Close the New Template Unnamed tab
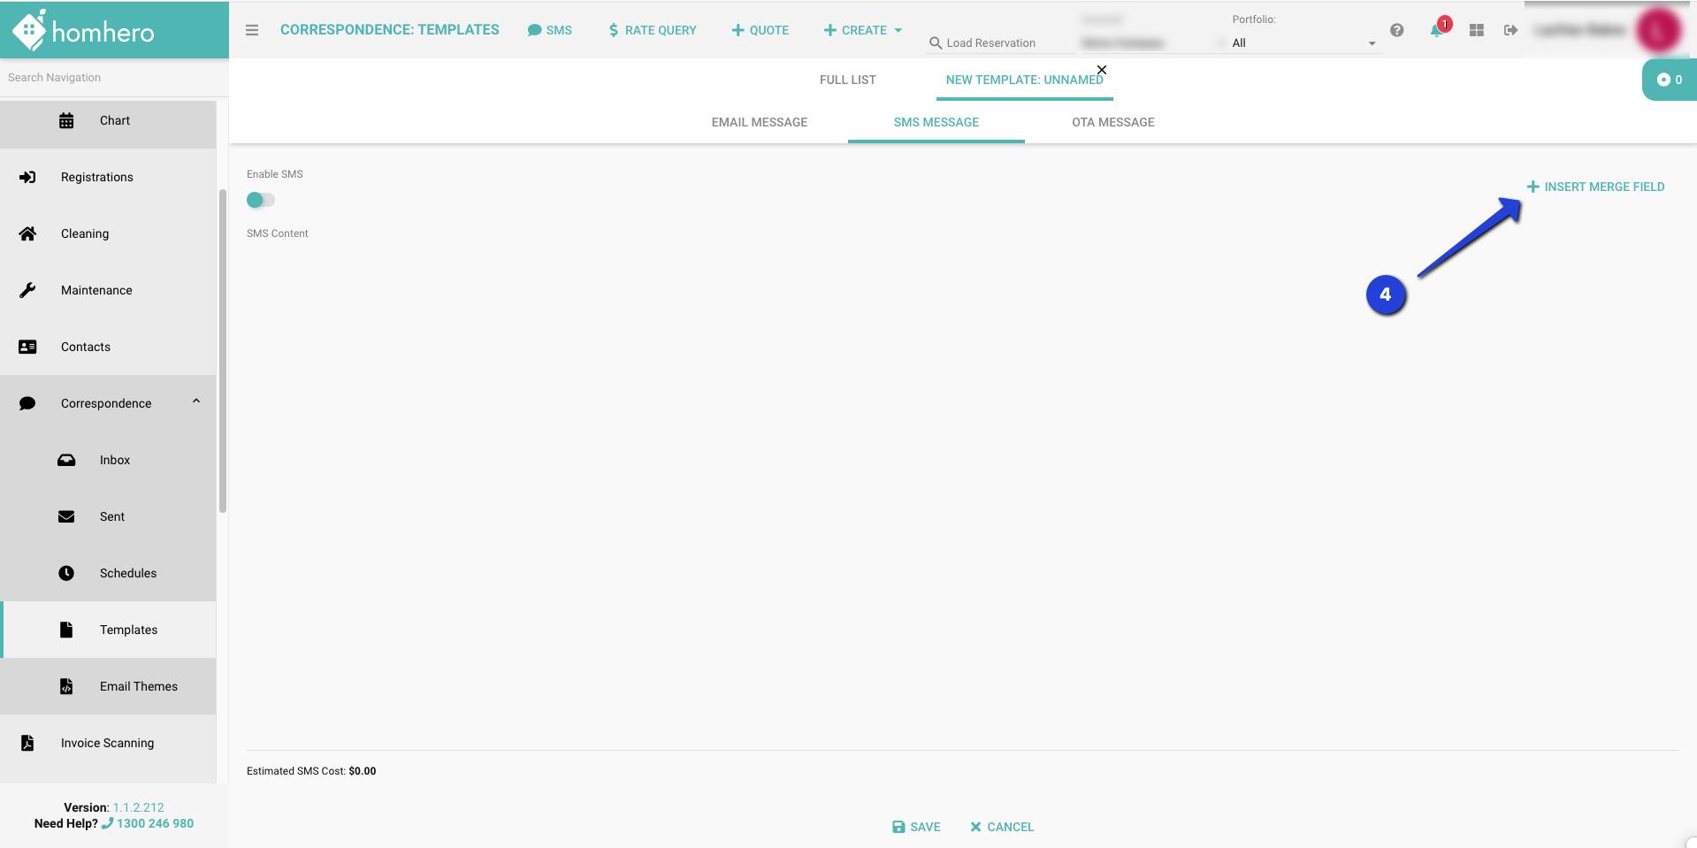The image size is (1697, 848). (x=1102, y=70)
